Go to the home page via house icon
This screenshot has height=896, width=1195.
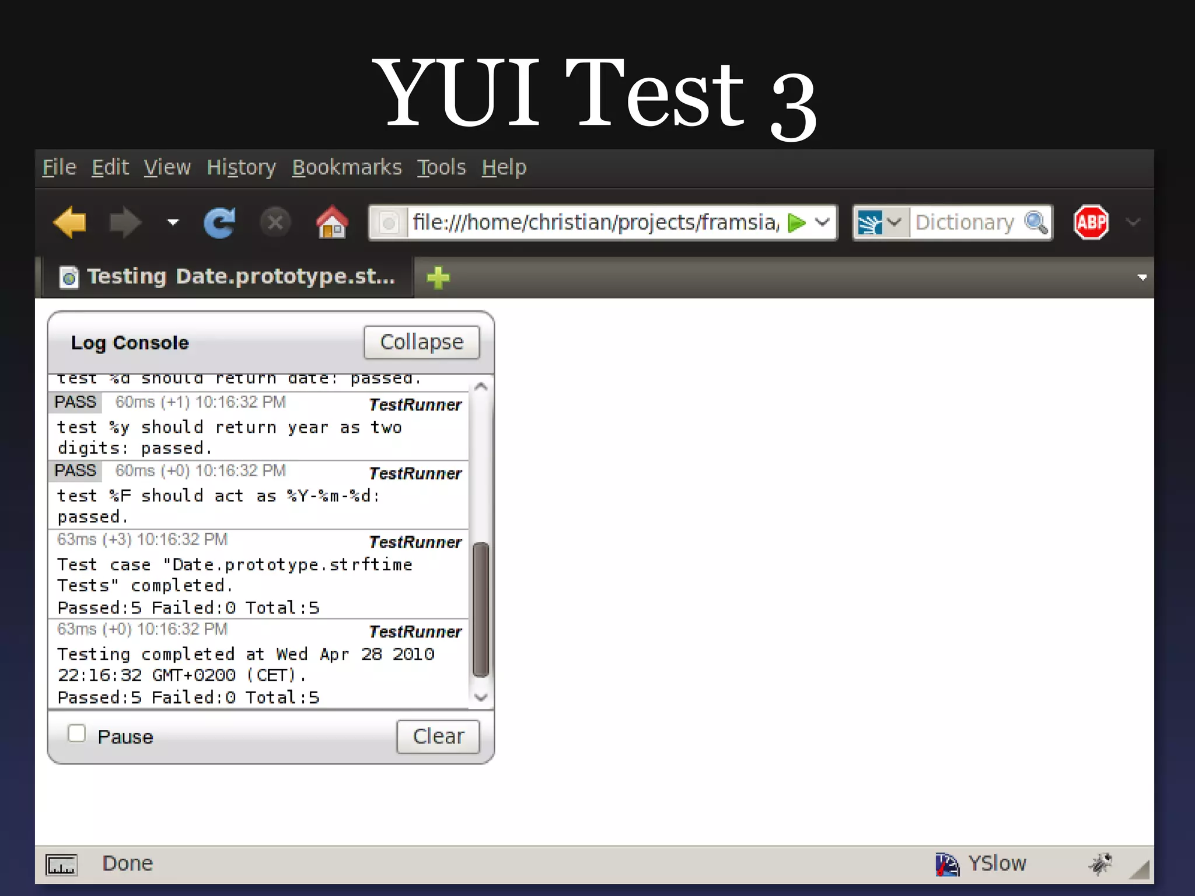point(332,222)
